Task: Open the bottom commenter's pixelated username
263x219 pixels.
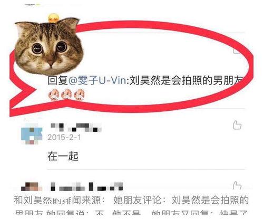Action: tap(87, 186)
